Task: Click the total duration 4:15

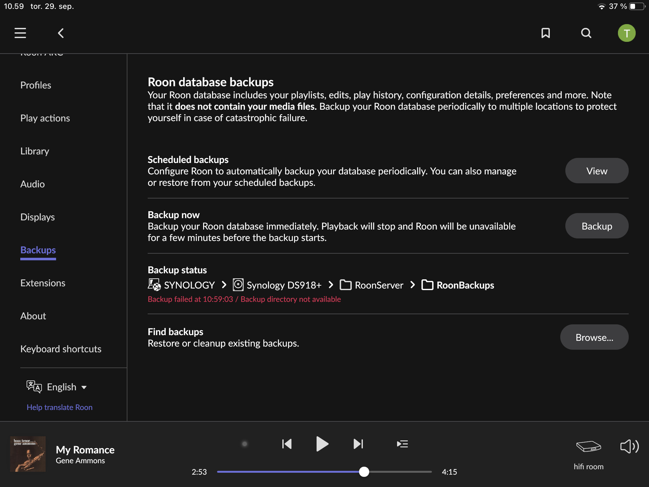Action: 449,472
